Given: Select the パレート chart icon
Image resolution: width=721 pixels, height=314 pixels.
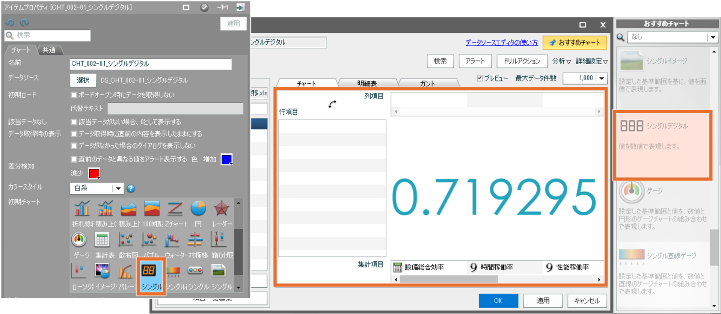Looking at the screenshot, I should click(x=125, y=271).
